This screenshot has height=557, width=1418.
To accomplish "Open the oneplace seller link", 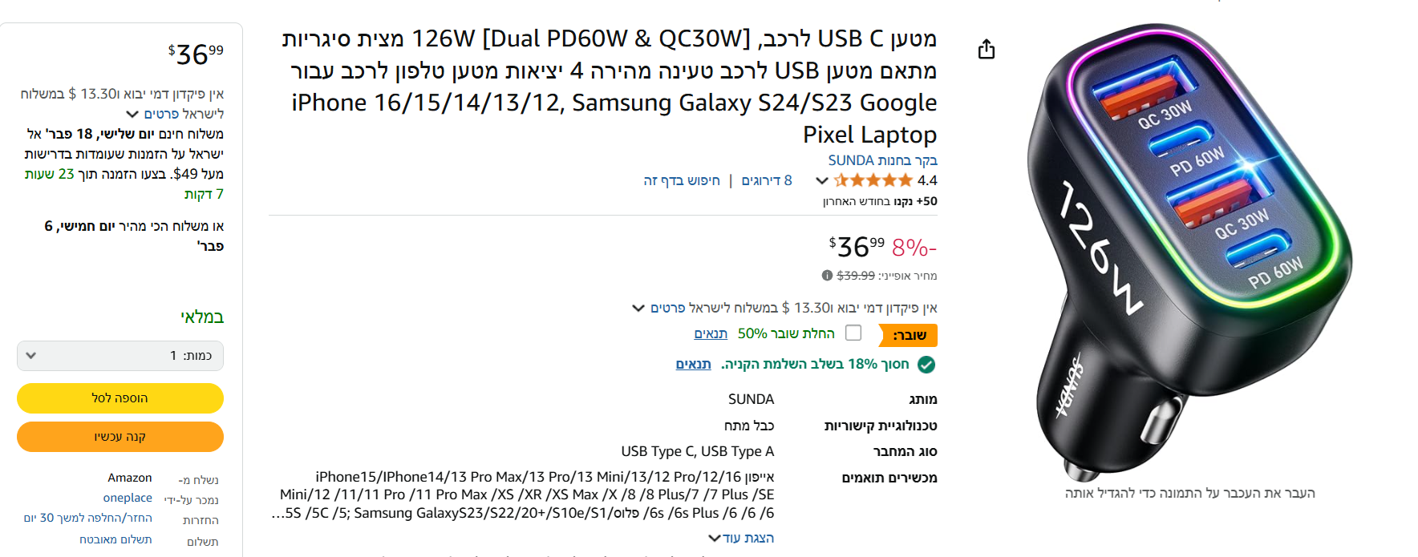I will click(x=128, y=498).
